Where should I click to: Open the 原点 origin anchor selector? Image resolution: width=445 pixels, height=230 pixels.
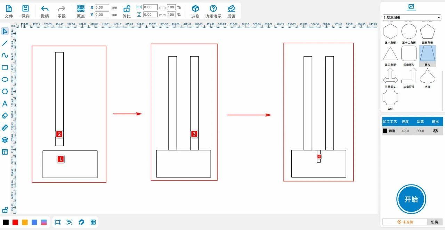tap(81, 11)
